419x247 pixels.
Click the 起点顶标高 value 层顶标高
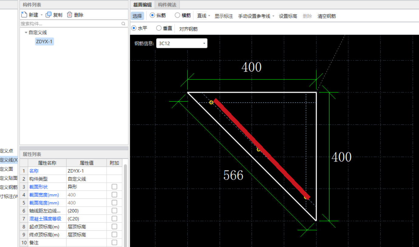click(86, 227)
